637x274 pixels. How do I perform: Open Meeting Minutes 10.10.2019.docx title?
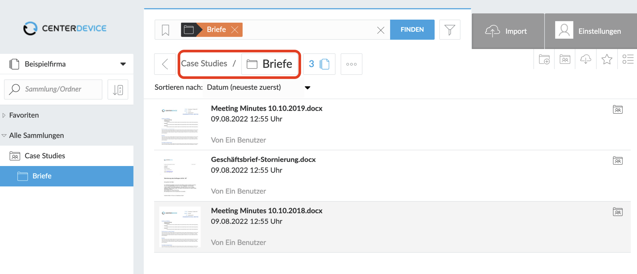pos(267,108)
